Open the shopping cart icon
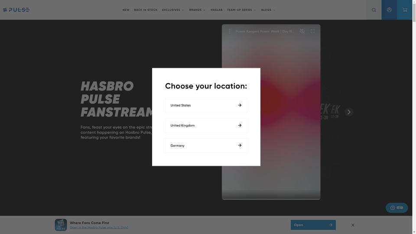Image resolution: width=416 pixels, height=234 pixels. [405, 10]
